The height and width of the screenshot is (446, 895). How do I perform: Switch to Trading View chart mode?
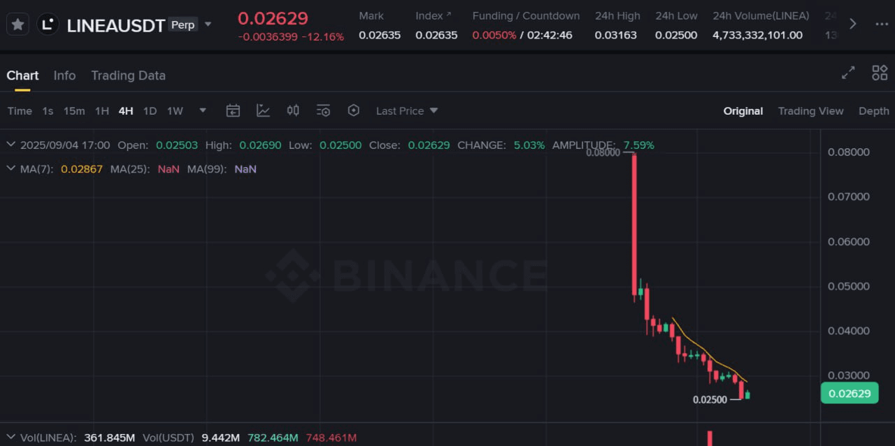(810, 111)
